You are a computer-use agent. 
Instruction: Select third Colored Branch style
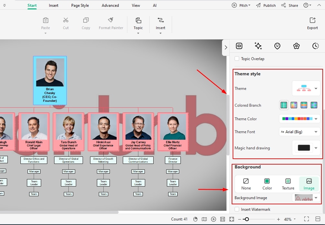pyautogui.click(x=304, y=105)
